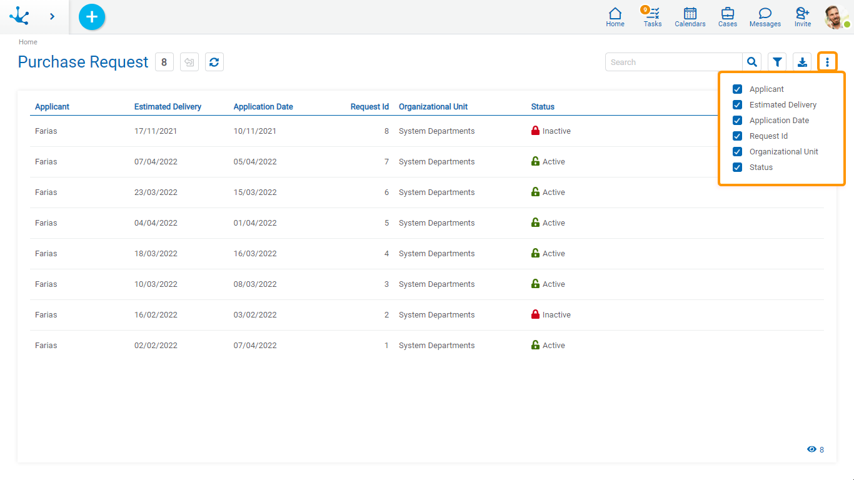Click the Deyel logo icon
This screenshot has height=480, width=854.
(19, 16)
